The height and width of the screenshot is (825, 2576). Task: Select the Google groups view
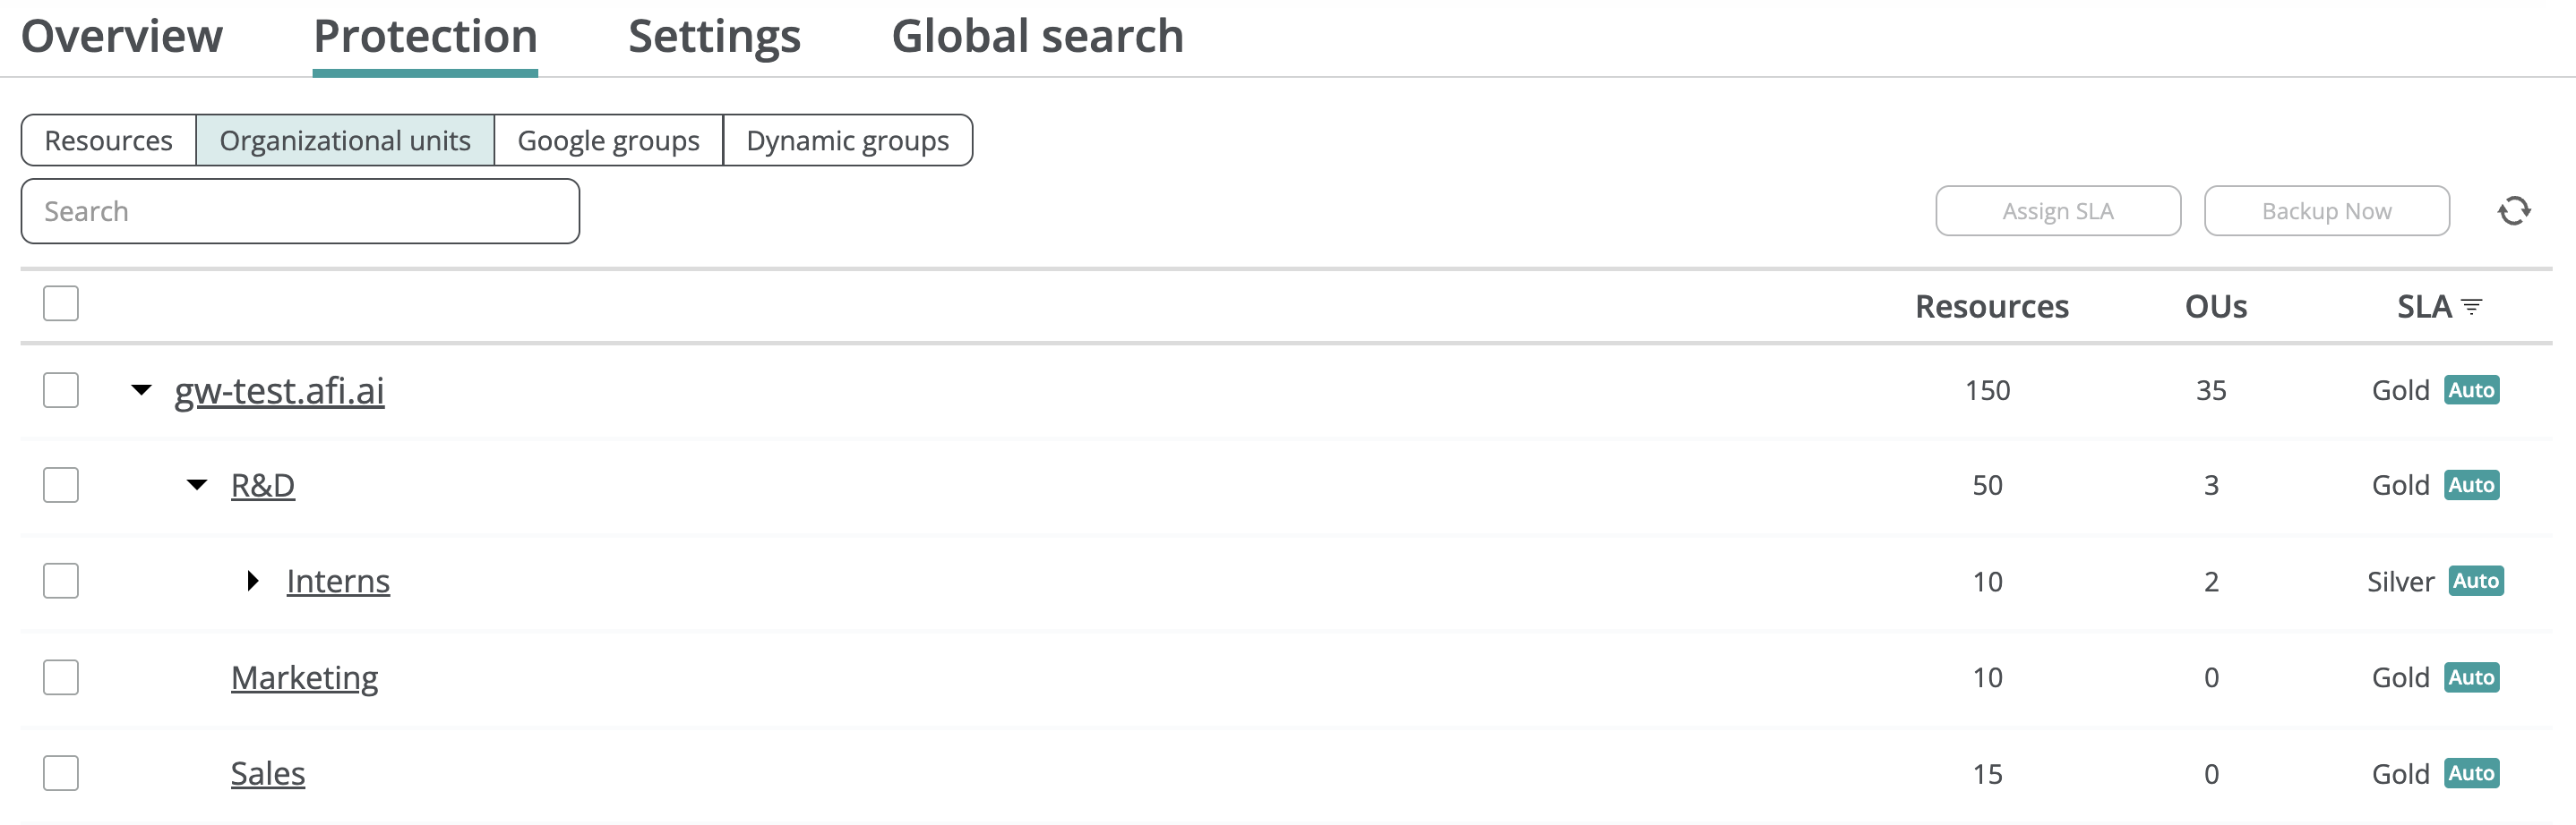608,140
